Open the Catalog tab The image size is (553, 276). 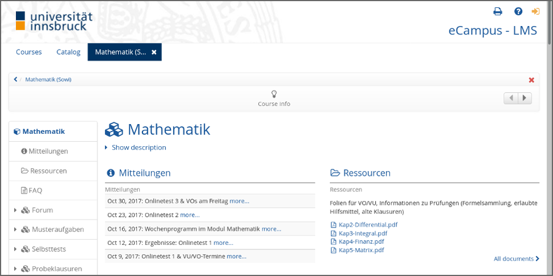point(68,52)
